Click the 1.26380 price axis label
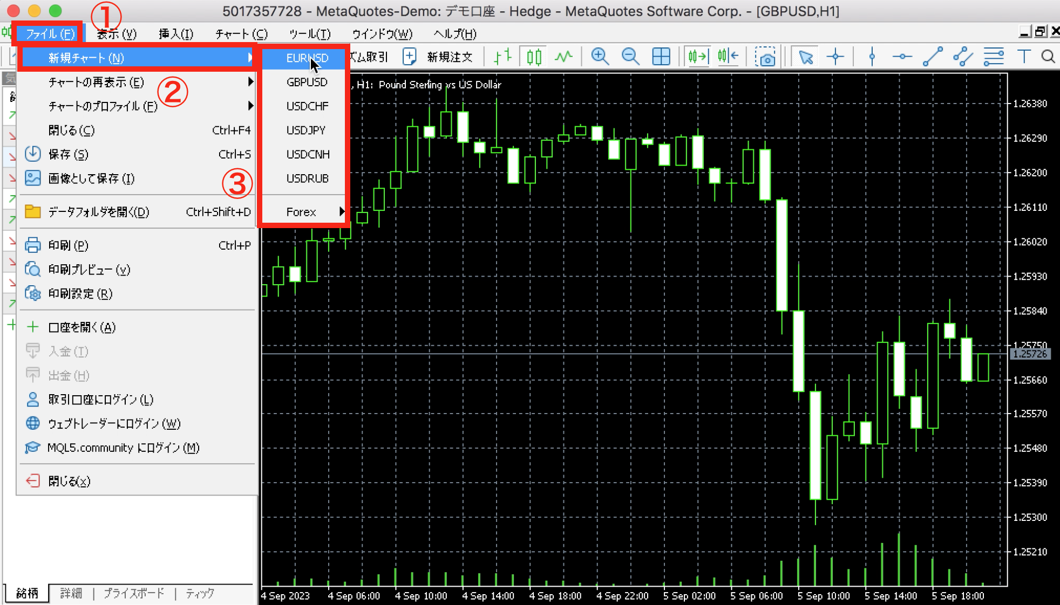Screen dimensions: 1060x605 pos(1030,104)
